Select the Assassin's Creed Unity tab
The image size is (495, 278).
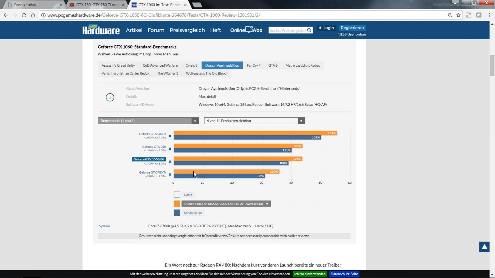coord(118,65)
